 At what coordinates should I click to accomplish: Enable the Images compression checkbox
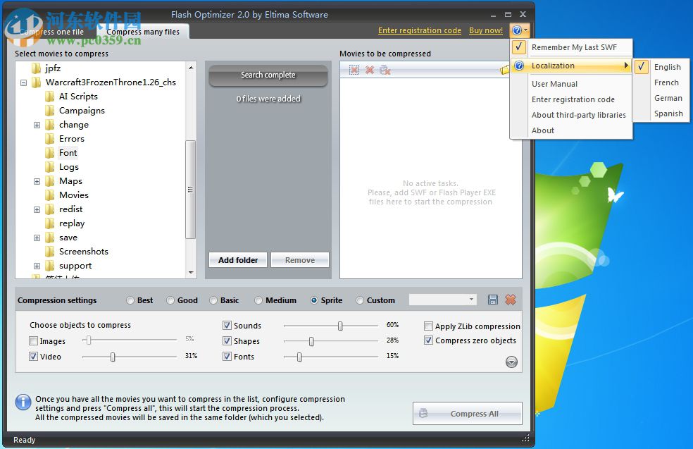pyautogui.click(x=32, y=341)
